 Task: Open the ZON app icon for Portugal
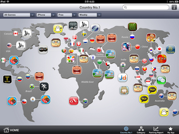point(43,50)
